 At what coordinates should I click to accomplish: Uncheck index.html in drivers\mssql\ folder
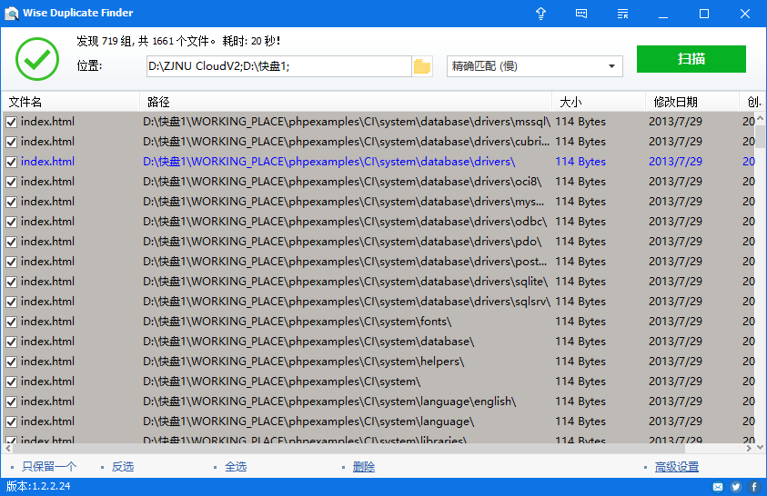pos(11,122)
